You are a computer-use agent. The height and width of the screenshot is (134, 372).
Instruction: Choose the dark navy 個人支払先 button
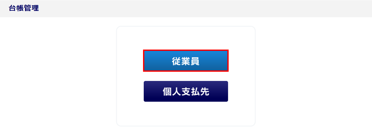point(186,91)
